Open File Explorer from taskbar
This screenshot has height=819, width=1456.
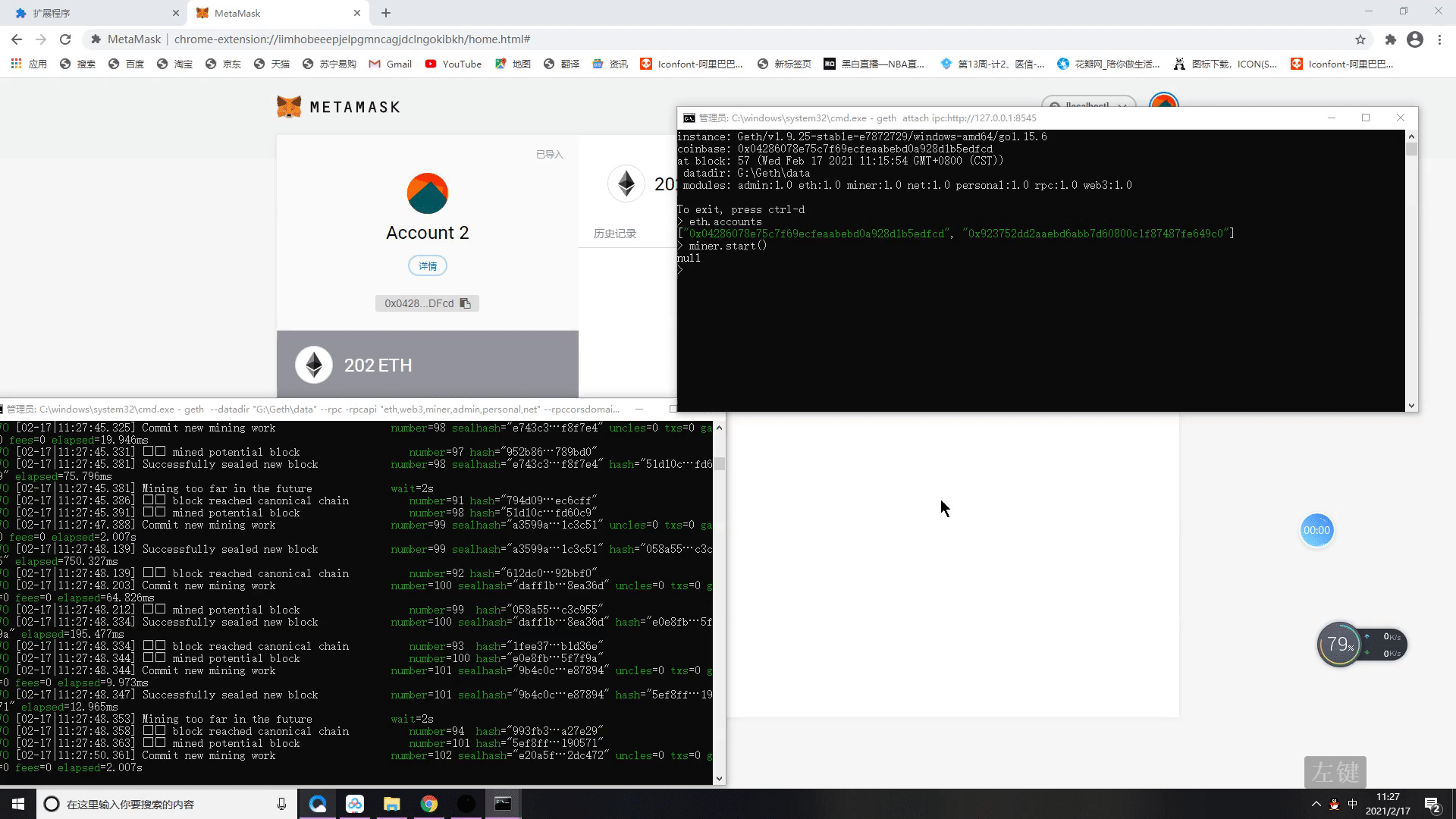coord(392,804)
